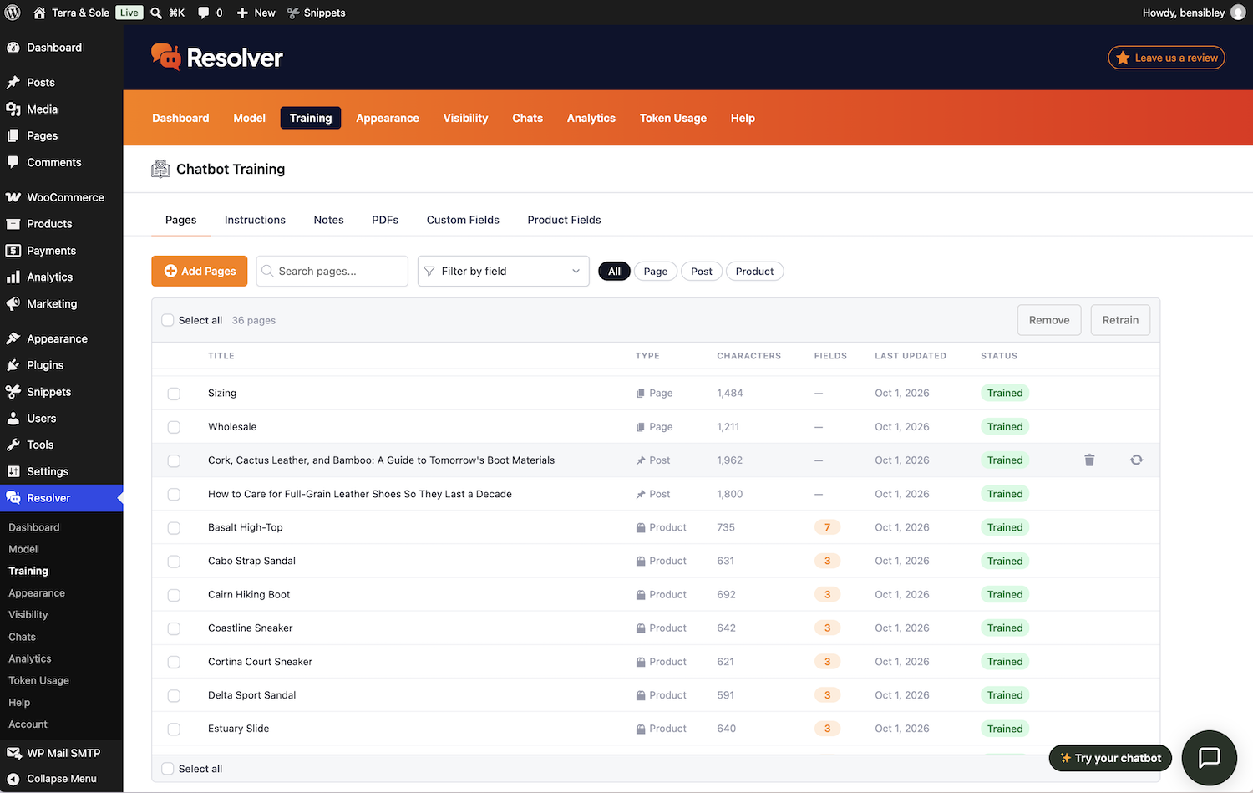Click the Remove button
Image resolution: width=1253 pixels, height=793 pixels.
click(1049, 320)
